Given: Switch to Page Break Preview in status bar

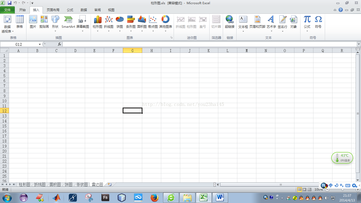Looking at the screenshot, I should point(309,190).
